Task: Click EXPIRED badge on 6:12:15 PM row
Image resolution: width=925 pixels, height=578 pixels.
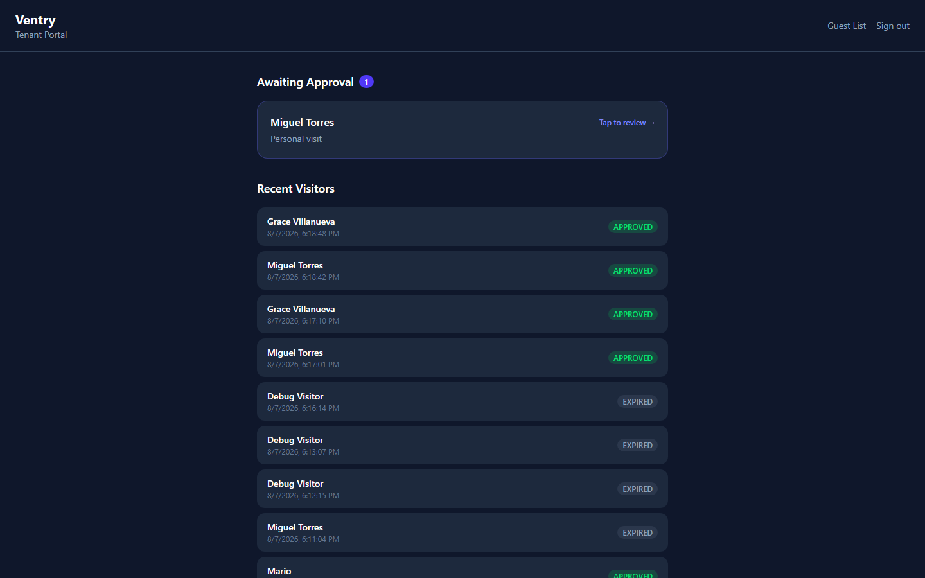Action: coord(637,489)
